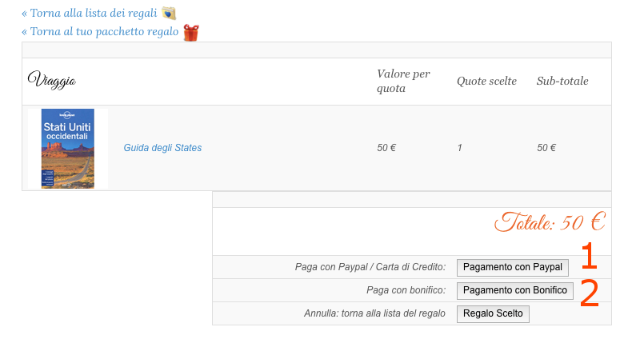620x343 pixels.
Task: Click the Totale: 50 € amount text
Action: [x=550, y=222]
